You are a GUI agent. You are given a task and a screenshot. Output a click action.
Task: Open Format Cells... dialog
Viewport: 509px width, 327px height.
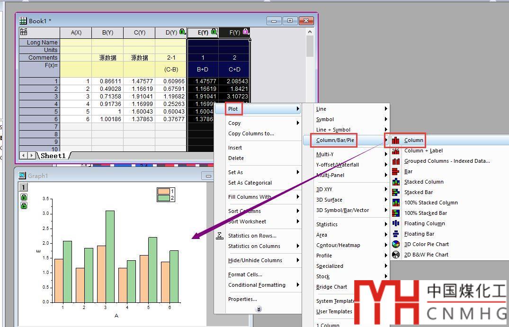click(x=245, y=275)
